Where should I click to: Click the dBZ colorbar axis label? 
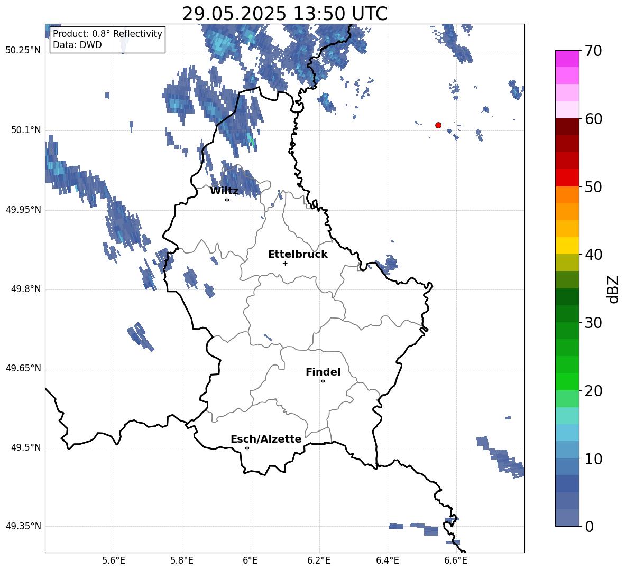(613, 289)
